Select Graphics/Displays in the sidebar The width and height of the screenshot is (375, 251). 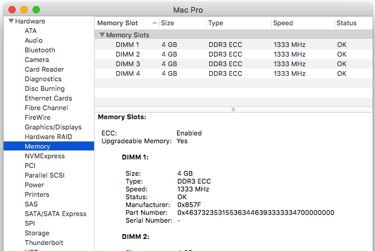[53, 127]
